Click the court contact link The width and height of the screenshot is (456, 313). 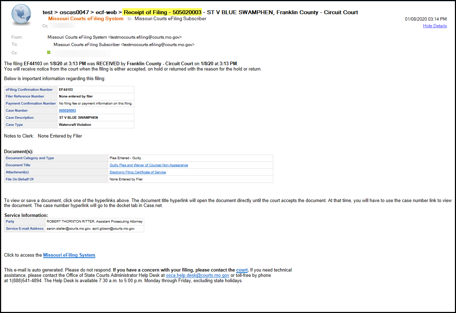tap(242, 270)
